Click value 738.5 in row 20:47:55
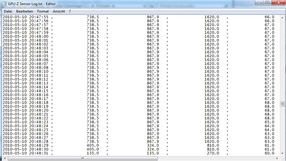The height and width of the screenshot is (161, 286). (93, 17)
